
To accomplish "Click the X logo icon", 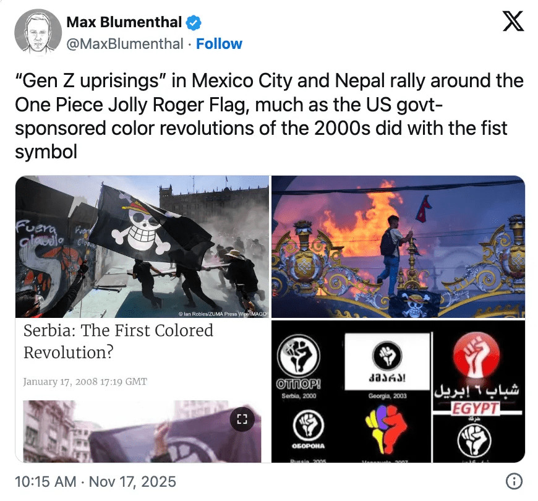I will 513,21.
